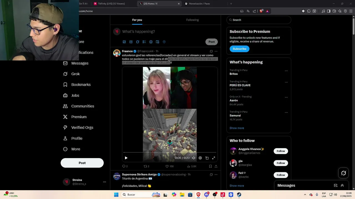Open more options for Aarón trend
355x199 pixels.
click(x=286, y=97)
